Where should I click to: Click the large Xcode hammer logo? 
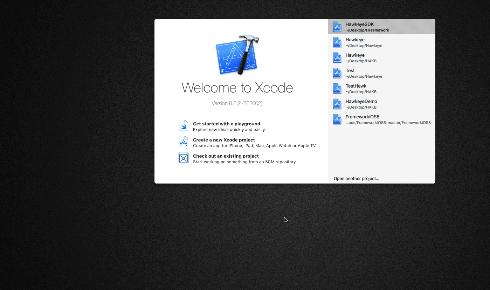(237, 54)
